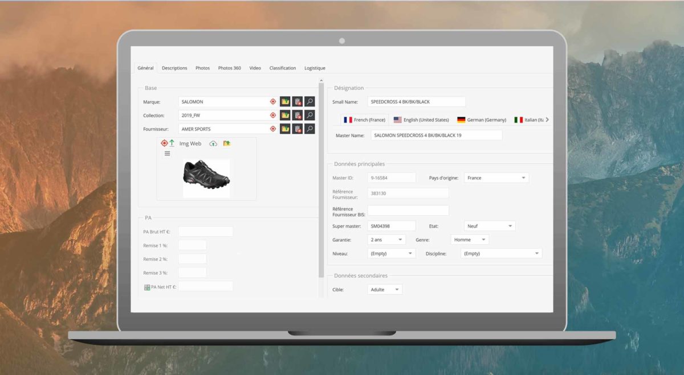Click the Master ID field

click(391, 178)
